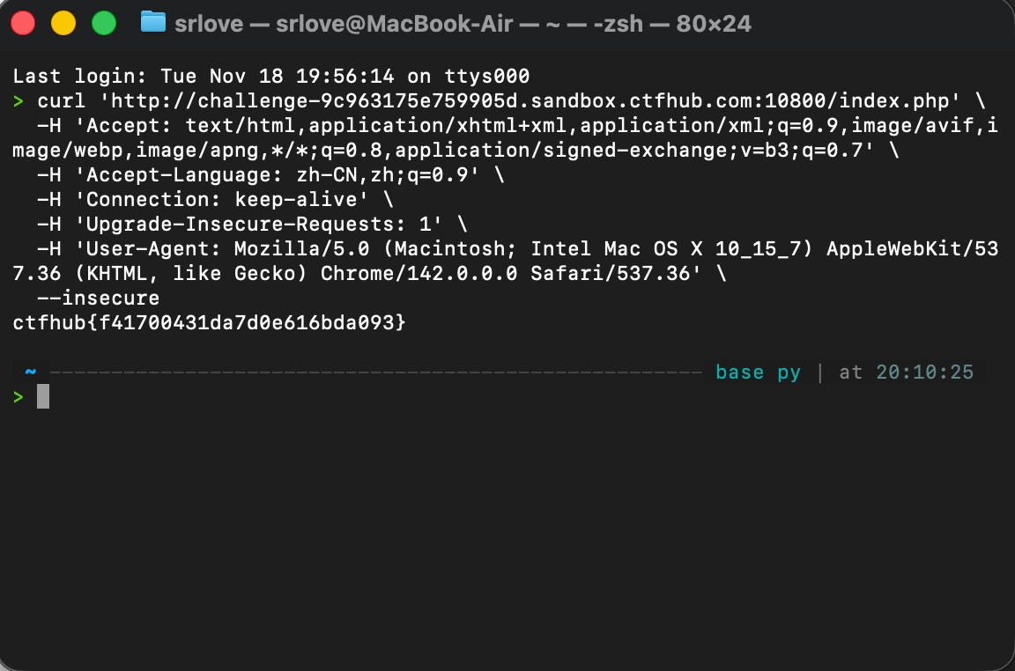The width and height of the screenshot is (1015, 671).
Task: Click the green prompt arrow before curl
Action: [19, 101]
